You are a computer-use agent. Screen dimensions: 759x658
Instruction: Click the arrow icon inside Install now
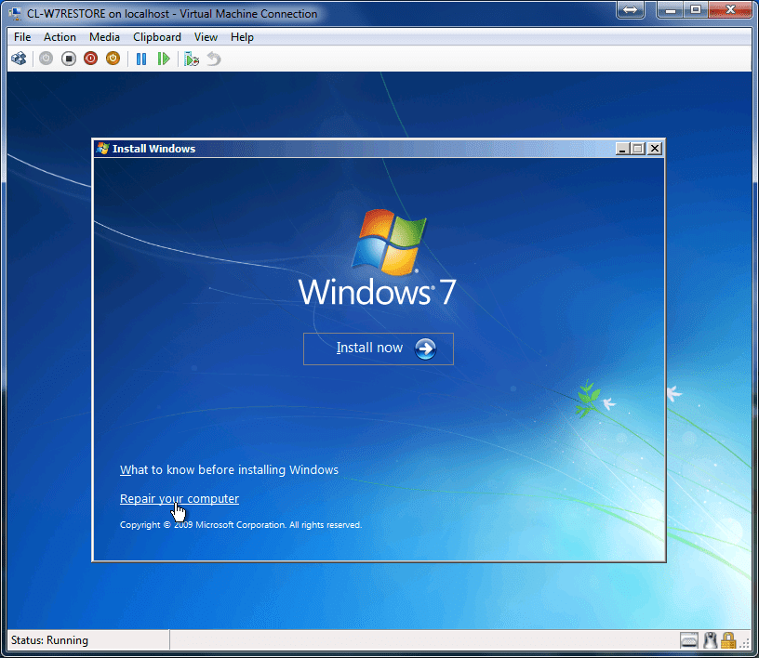click(425, 349)
